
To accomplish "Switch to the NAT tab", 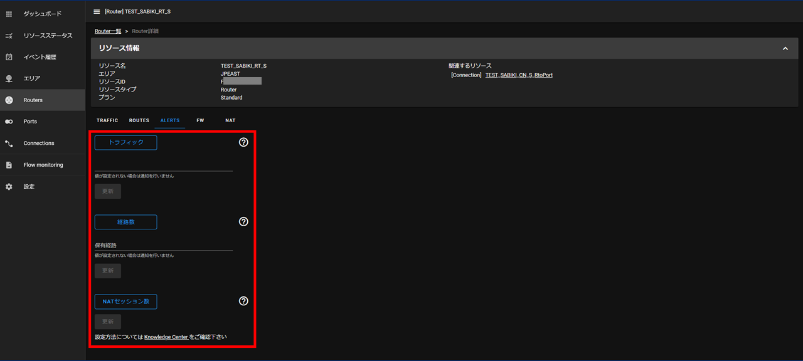I will (x=230, y=120).
